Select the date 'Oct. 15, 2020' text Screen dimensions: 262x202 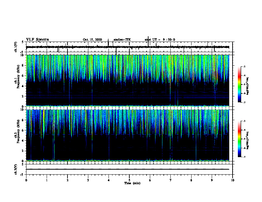point(92,40)
